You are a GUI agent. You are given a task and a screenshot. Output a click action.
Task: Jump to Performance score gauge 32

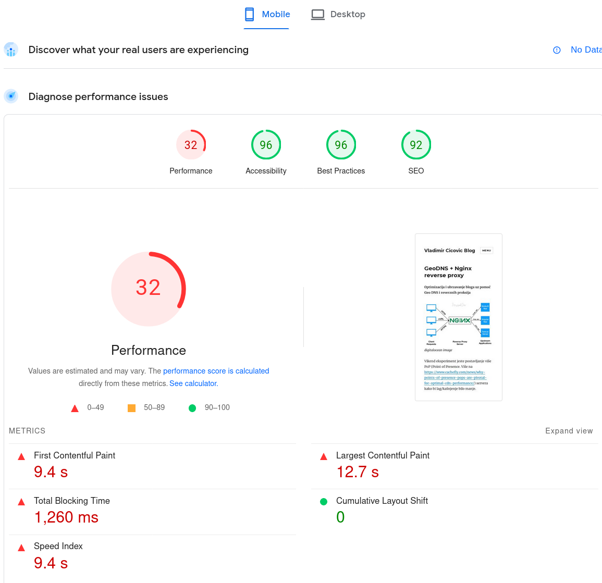(191, 145)
